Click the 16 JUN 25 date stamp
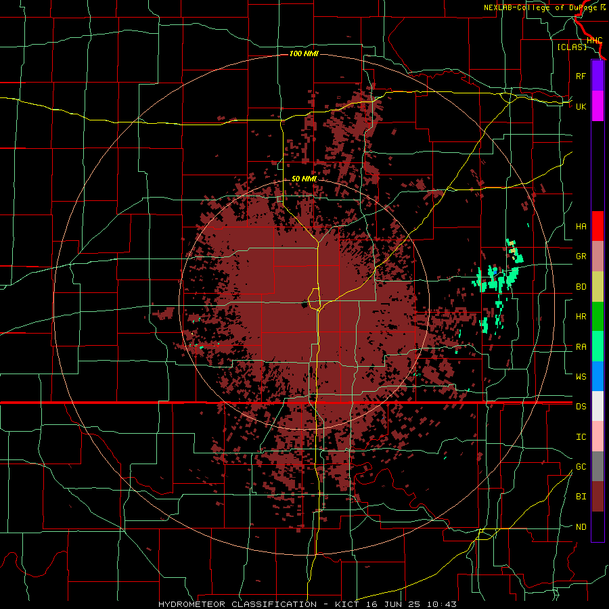This screenshot has width=609, height=609. pos(394,604)
